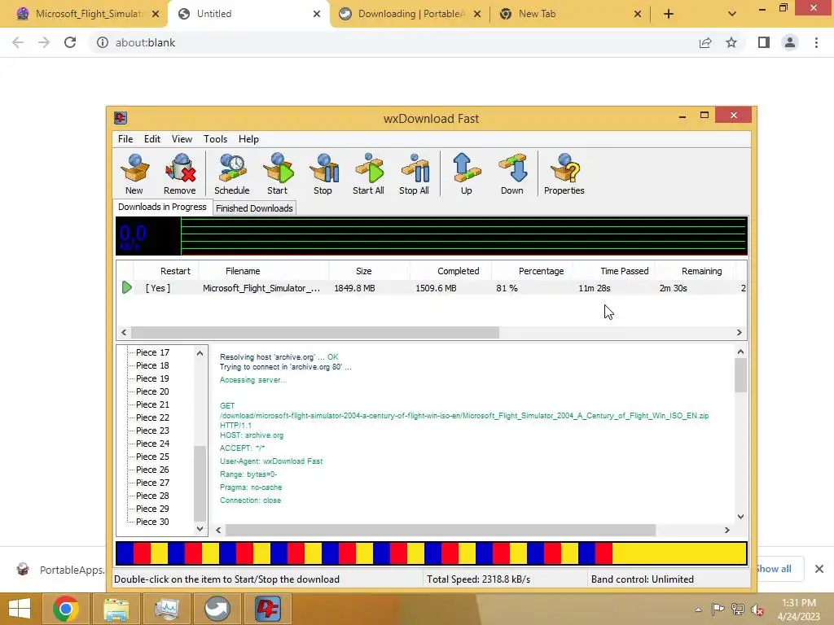Open a new browser tab with plus
834x625 pixels.
[x=669, y=14]
